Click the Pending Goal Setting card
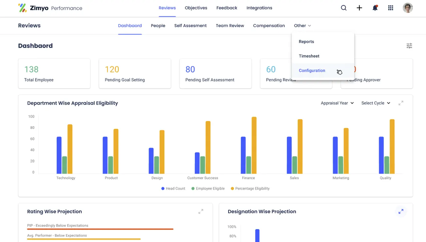426x242 pixels. tap(135, 73)
